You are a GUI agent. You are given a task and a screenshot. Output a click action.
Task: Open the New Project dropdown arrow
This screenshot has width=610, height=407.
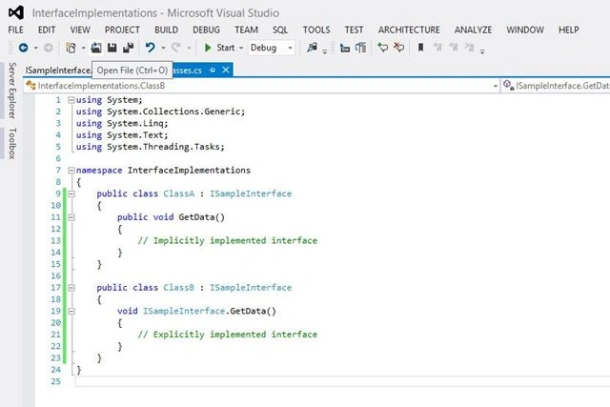point(83,49)
